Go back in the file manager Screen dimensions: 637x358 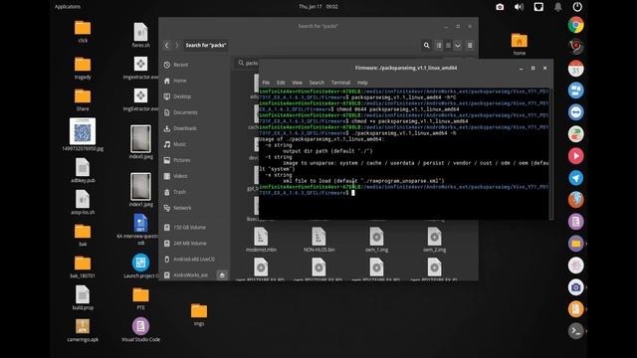point(166,45)
